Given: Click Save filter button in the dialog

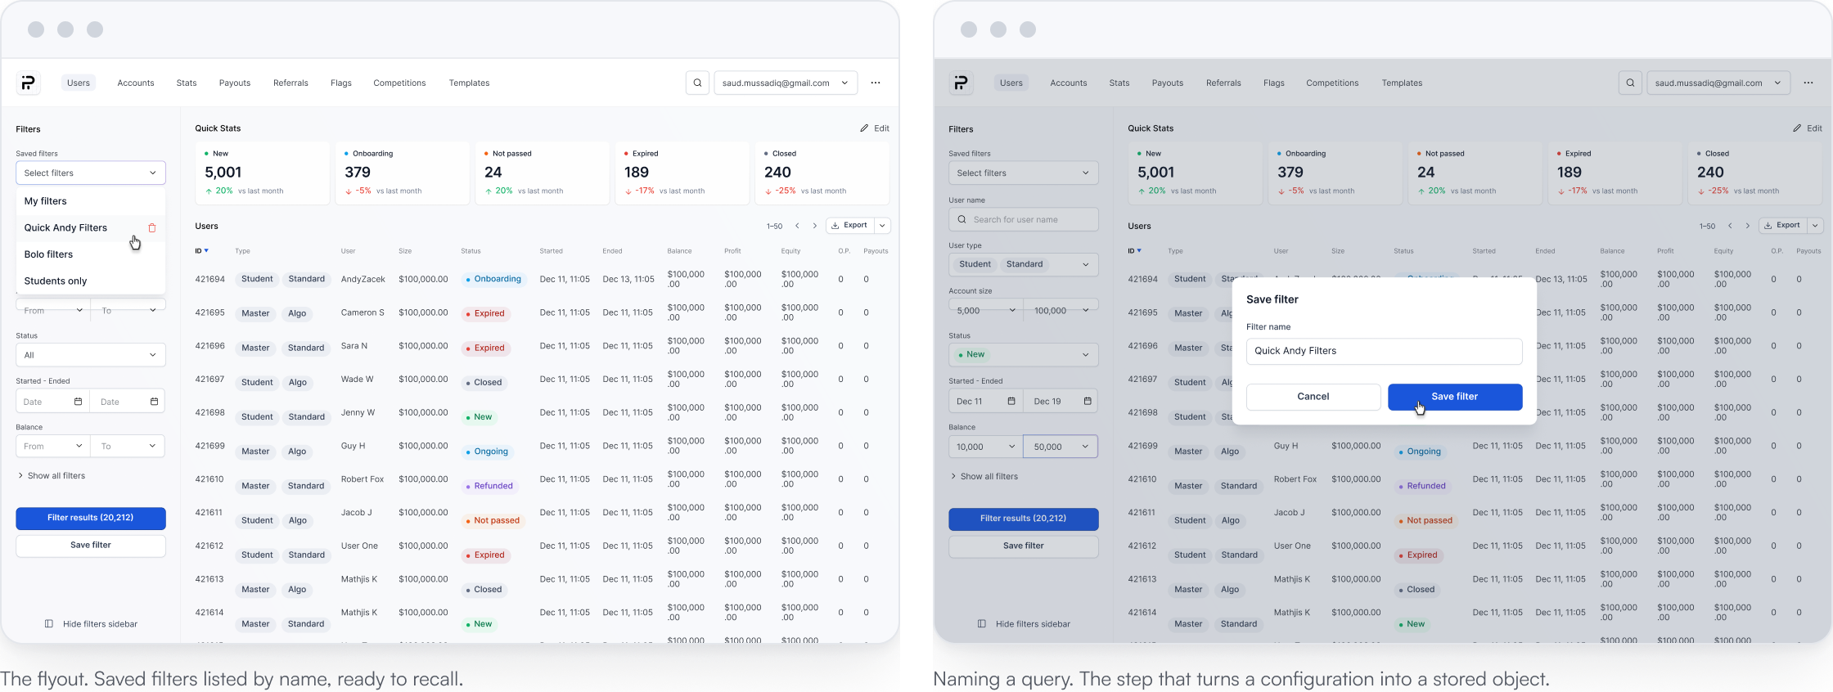Looking at the screenshot, I should coord(1455,397).
